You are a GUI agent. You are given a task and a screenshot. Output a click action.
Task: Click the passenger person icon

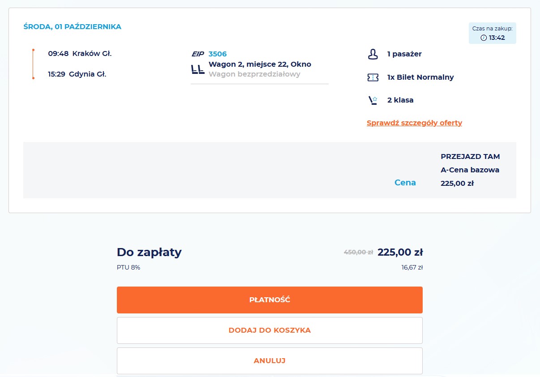pyautogui.click(x=373, y=54)
